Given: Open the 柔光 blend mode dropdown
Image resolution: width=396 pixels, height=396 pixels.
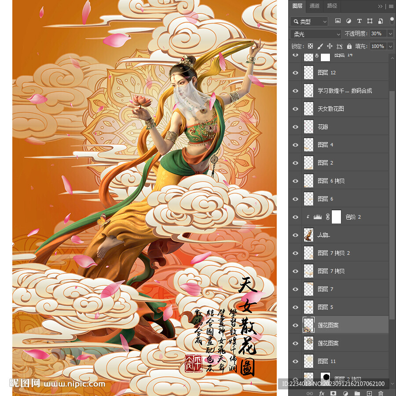Looking at the screenshot, I should pos(316,34).
